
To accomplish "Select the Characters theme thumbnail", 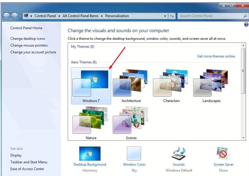I will tap(171, 86).
